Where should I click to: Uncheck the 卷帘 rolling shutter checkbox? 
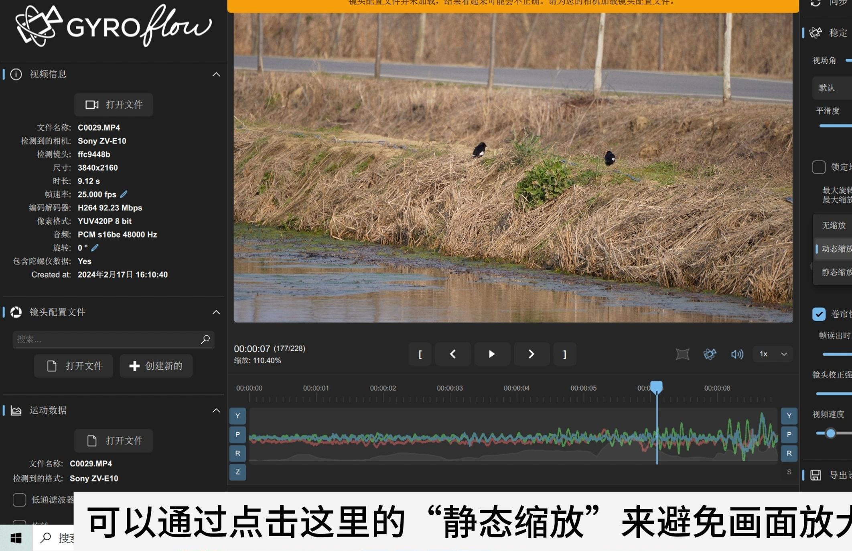819,314
